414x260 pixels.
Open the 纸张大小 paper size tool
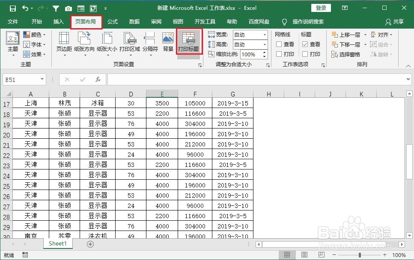pyautogui.click(x=107, y=44)
